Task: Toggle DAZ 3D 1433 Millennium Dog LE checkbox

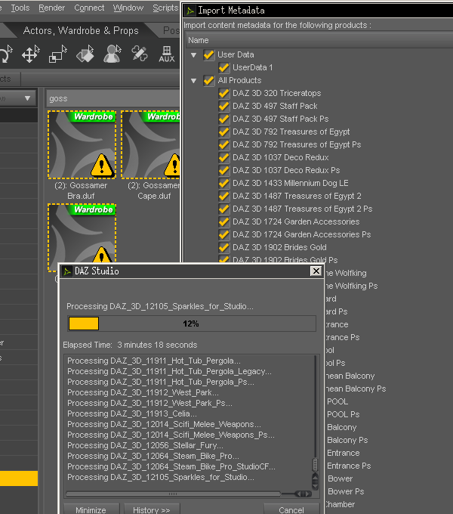Action: 223,183
